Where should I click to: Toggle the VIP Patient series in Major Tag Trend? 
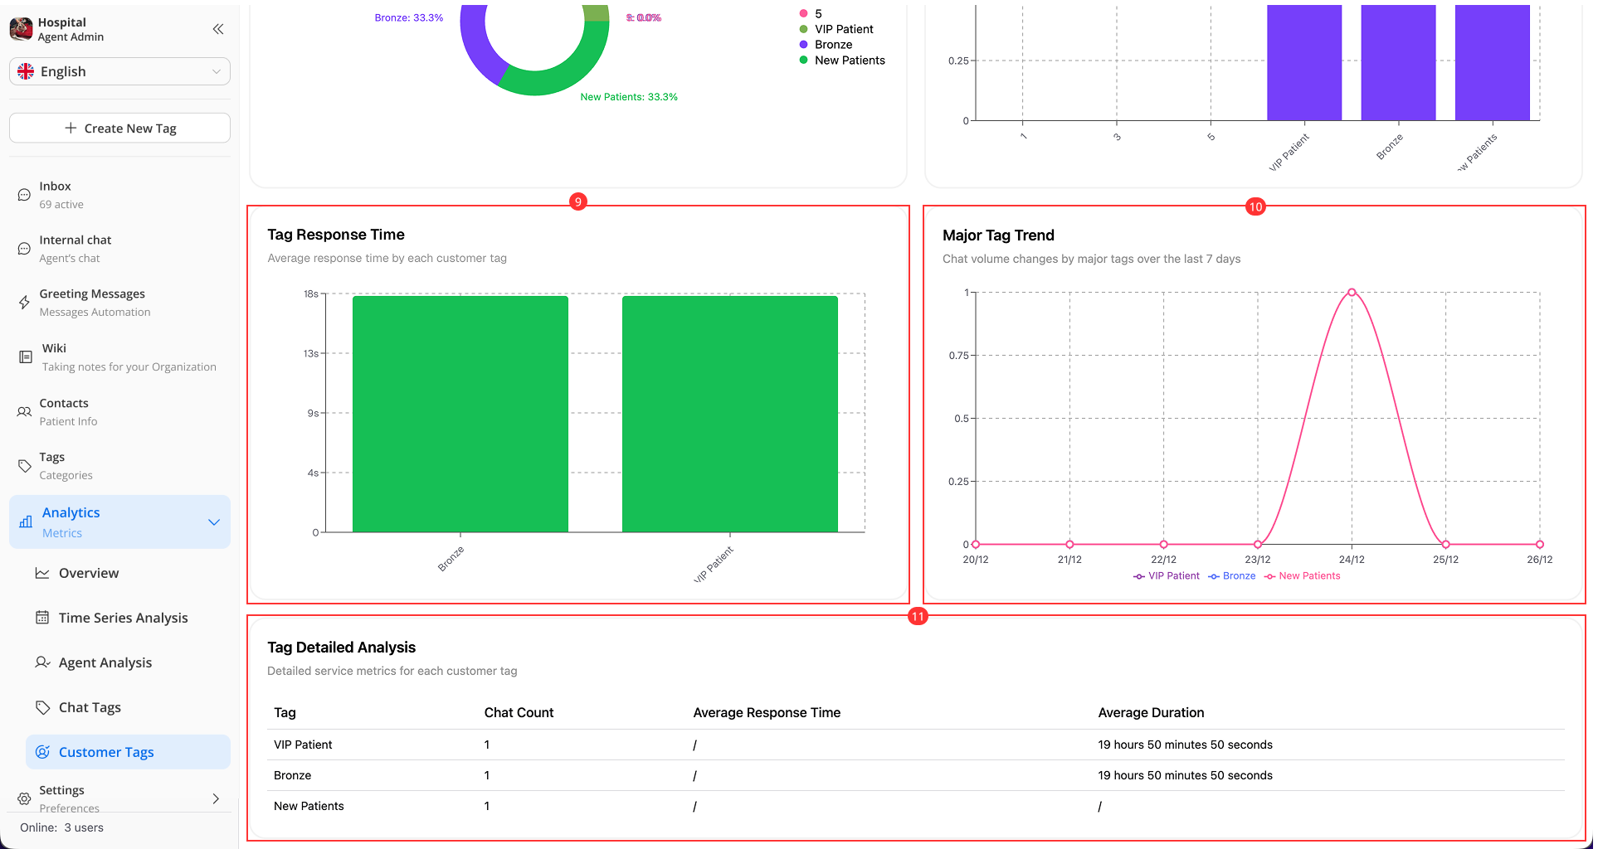pos(1166,575)
